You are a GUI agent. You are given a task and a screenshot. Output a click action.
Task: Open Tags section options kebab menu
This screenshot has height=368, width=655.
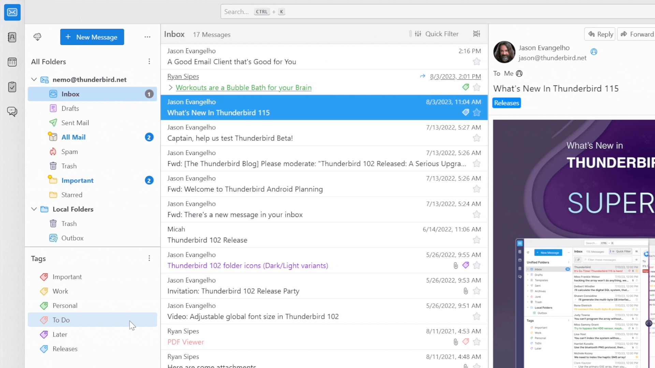(149, 258)
